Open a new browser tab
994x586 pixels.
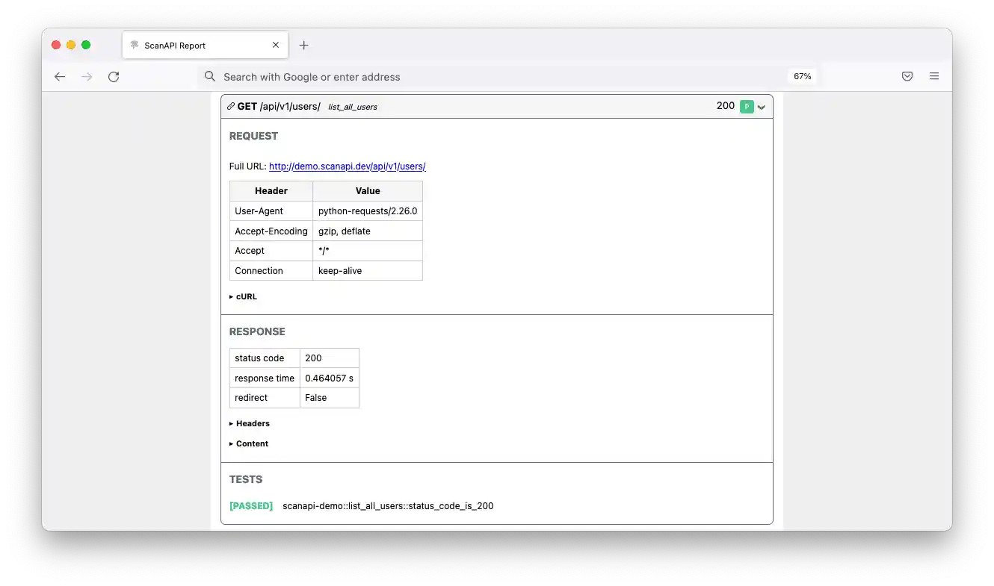303,45
